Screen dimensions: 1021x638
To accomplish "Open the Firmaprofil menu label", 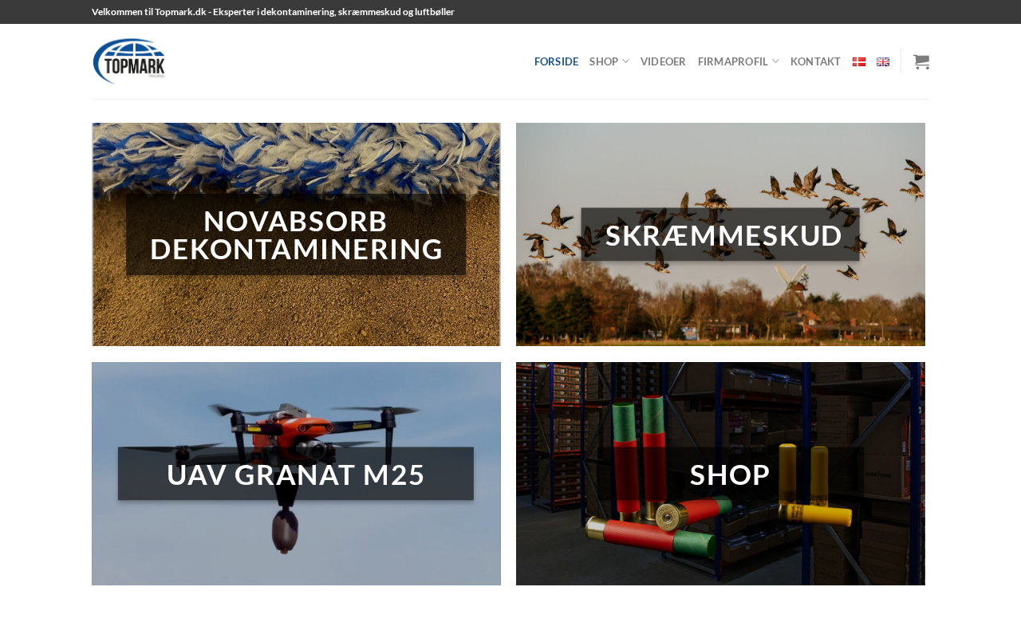I will pyautogui.click(x=732, y=61).
